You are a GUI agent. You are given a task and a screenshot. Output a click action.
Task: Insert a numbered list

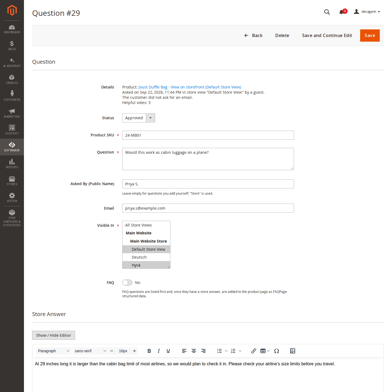[233, 351]
